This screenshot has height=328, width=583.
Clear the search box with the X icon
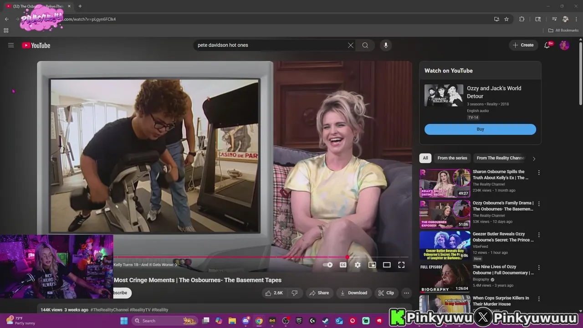click(351, 45)
